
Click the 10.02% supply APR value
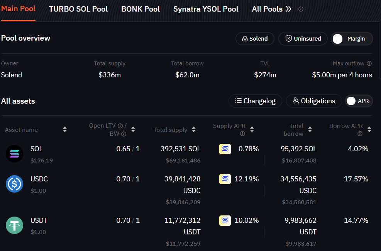point(247,220)
